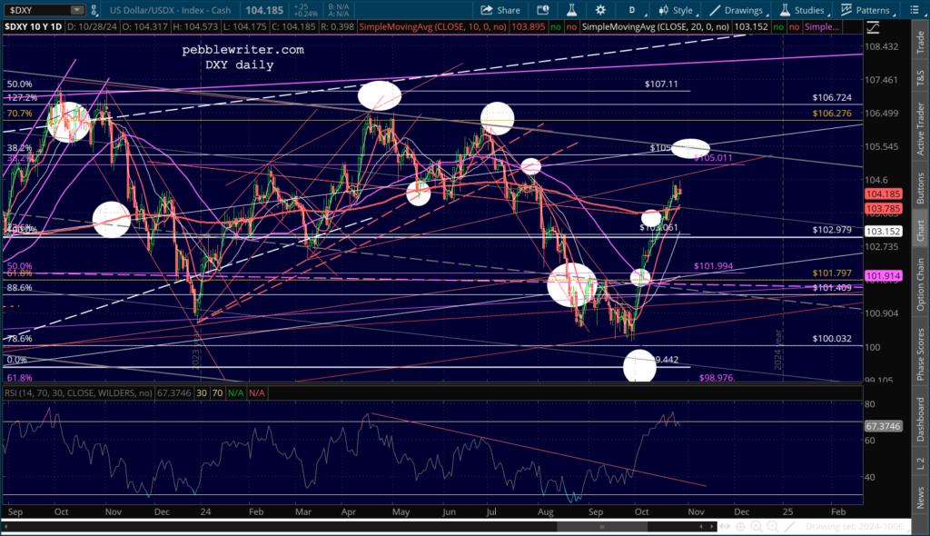930x536 pixels.
Task: Open the Studies menu
Action: click(x=803, y=10)
